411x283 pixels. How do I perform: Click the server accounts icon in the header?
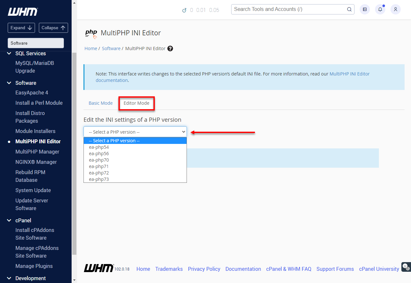coord(364,9)
